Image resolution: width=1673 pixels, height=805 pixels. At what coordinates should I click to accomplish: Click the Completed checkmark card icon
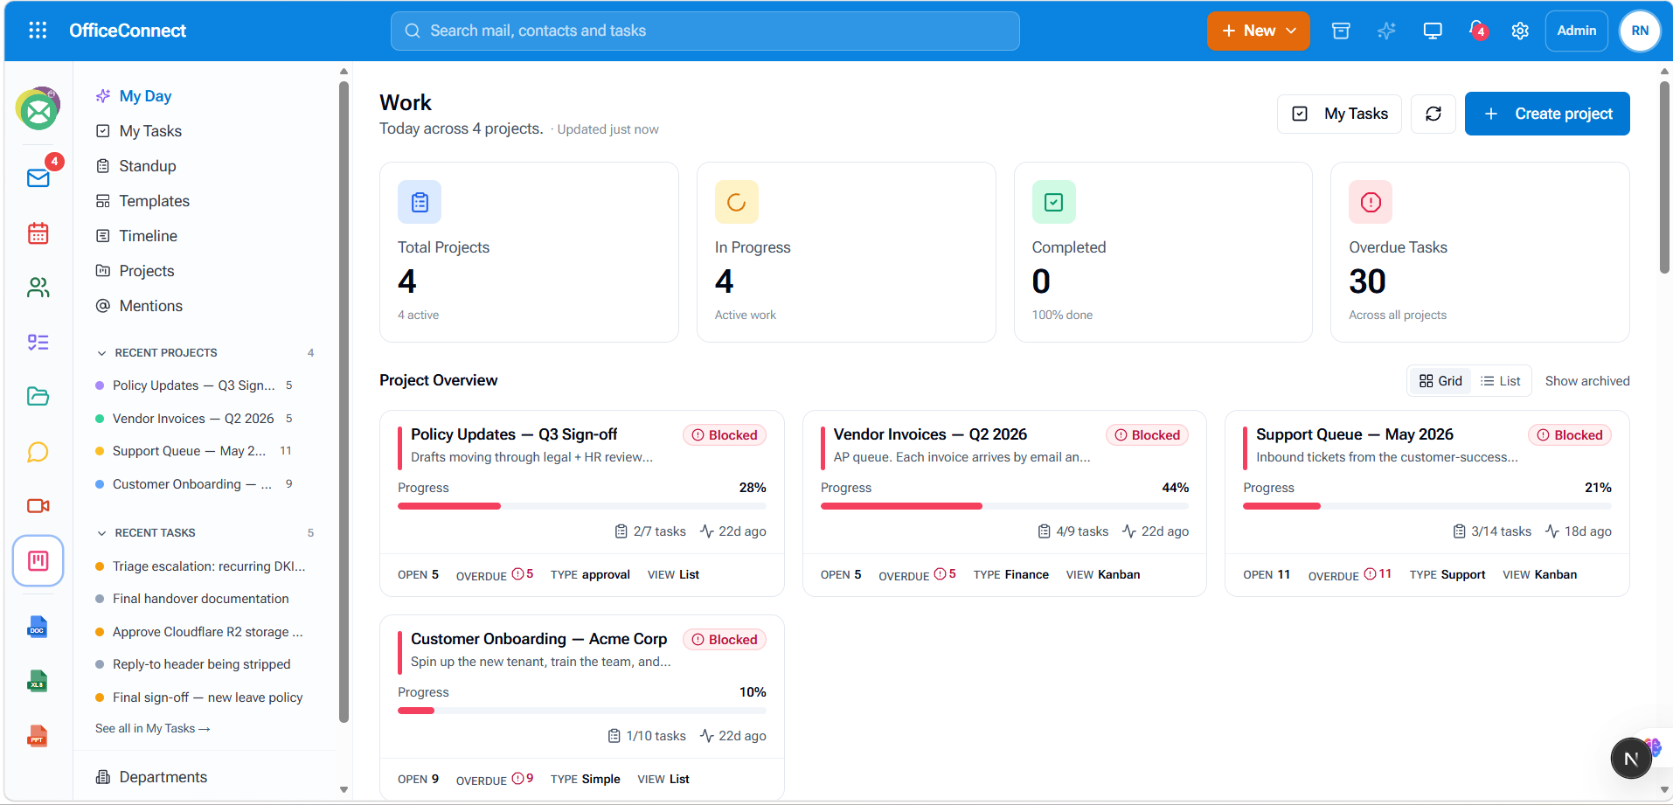1054,202
